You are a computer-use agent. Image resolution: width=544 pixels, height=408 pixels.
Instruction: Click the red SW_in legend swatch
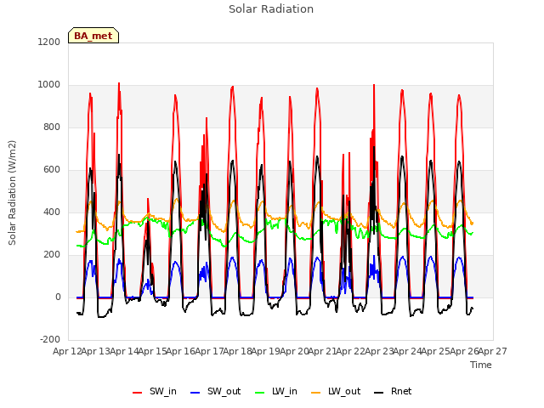[x=137, y=393]
